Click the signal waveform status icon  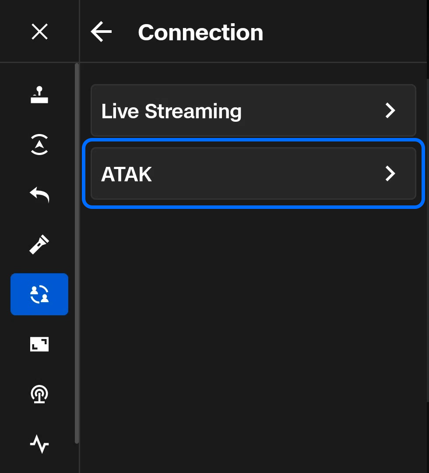pyautogui.click(x=39, y=445)
